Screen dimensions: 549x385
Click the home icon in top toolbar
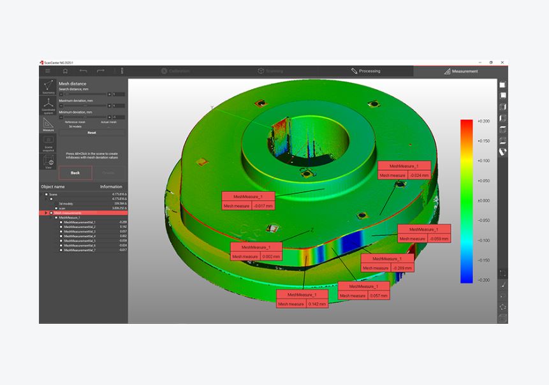[65, 71]
